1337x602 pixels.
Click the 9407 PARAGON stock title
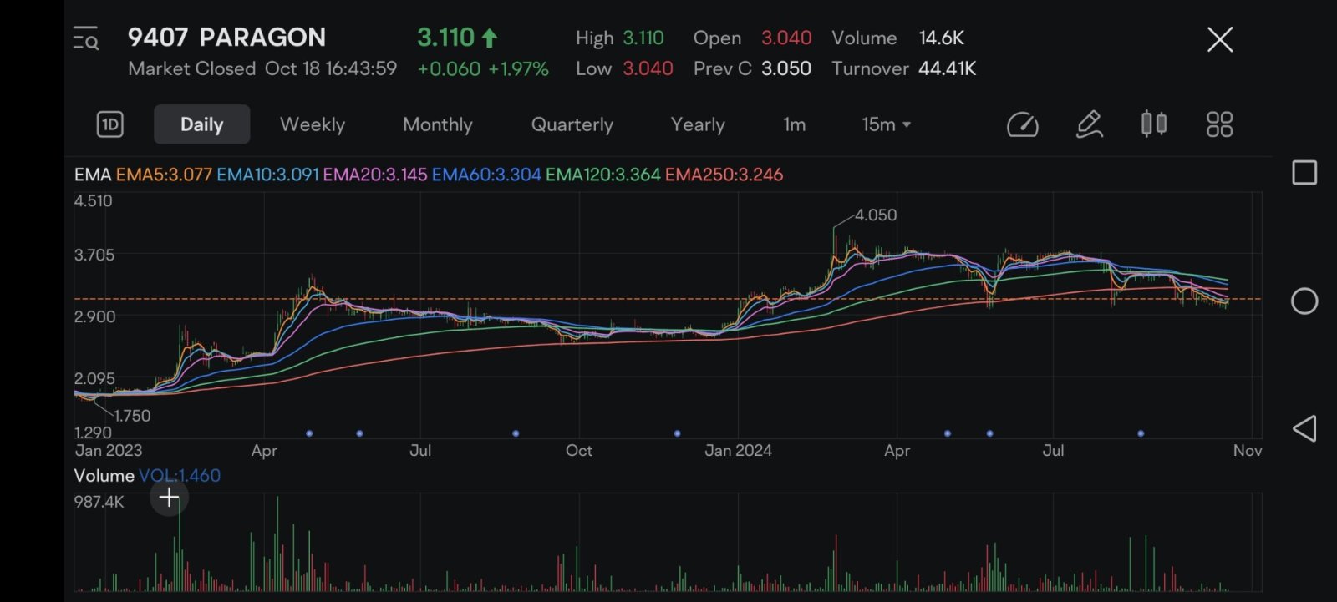tap(226, 38)
